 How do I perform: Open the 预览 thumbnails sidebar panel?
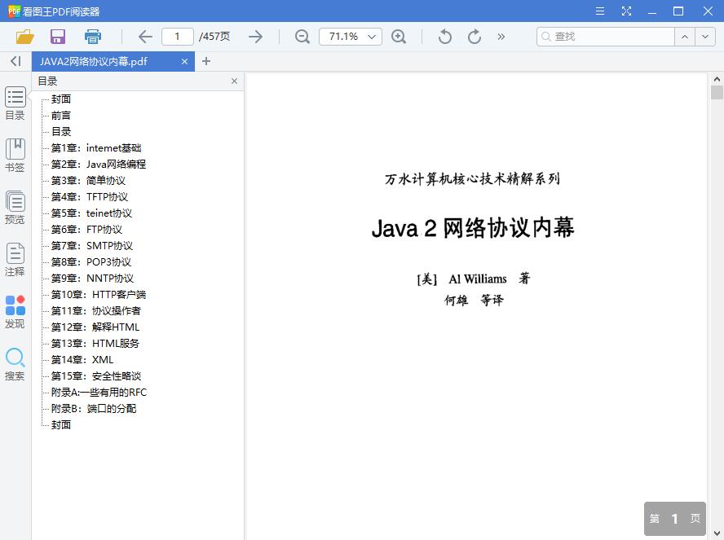[15, 208]
